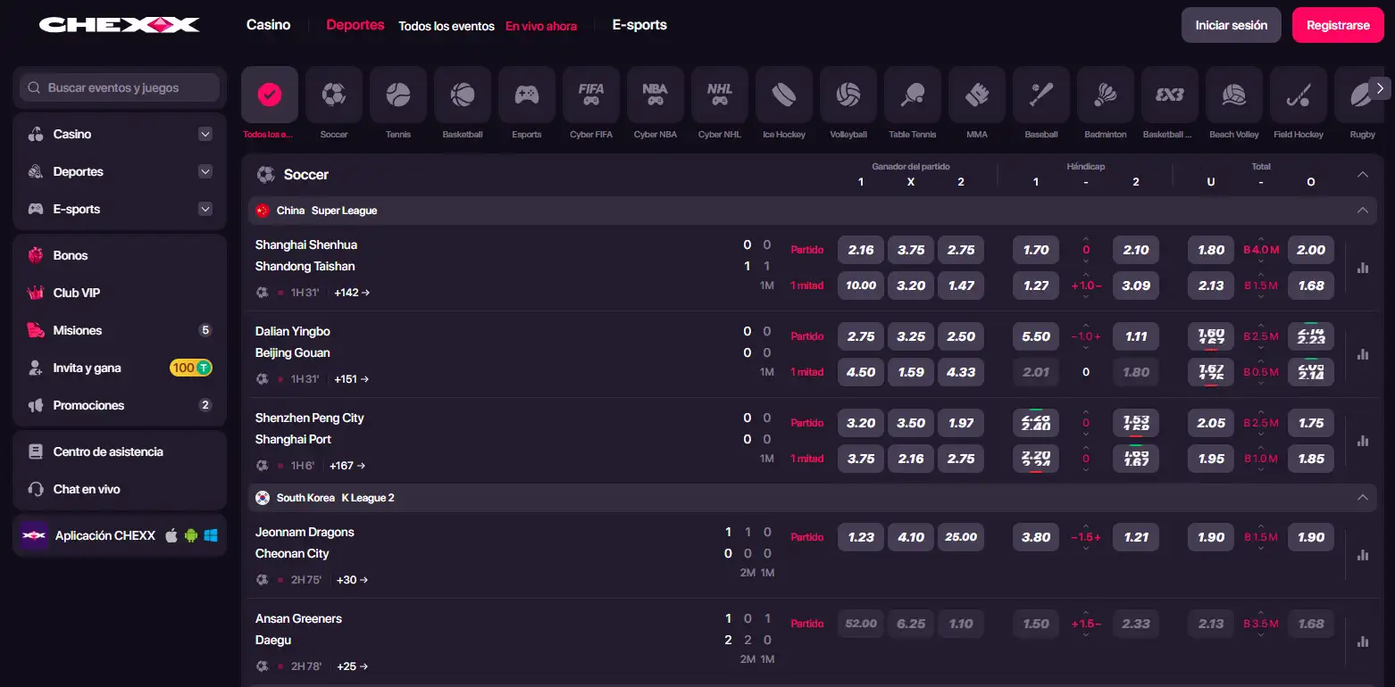The image size is (1395, 687).
Task: Choose the Basketball category icon
Action: tap(463, 95)
